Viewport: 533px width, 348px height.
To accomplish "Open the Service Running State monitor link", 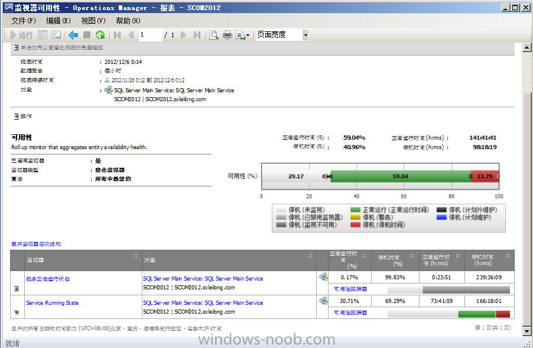I will 53,302.
